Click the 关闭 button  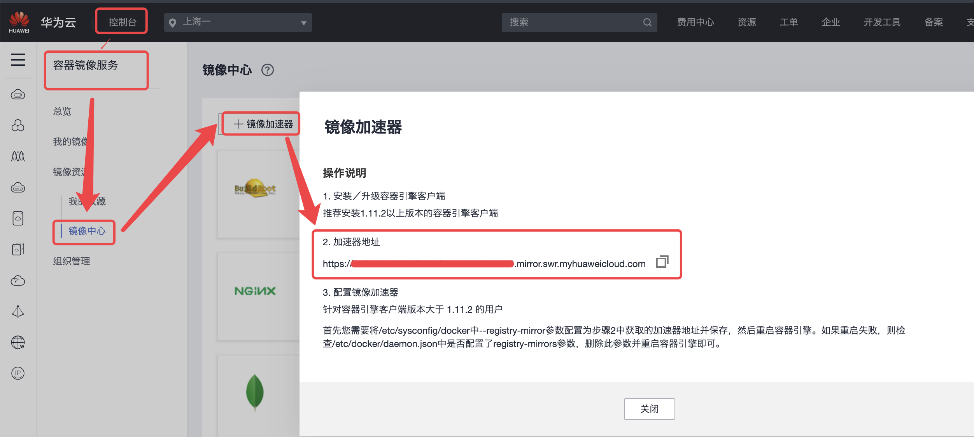coord(649,409)
